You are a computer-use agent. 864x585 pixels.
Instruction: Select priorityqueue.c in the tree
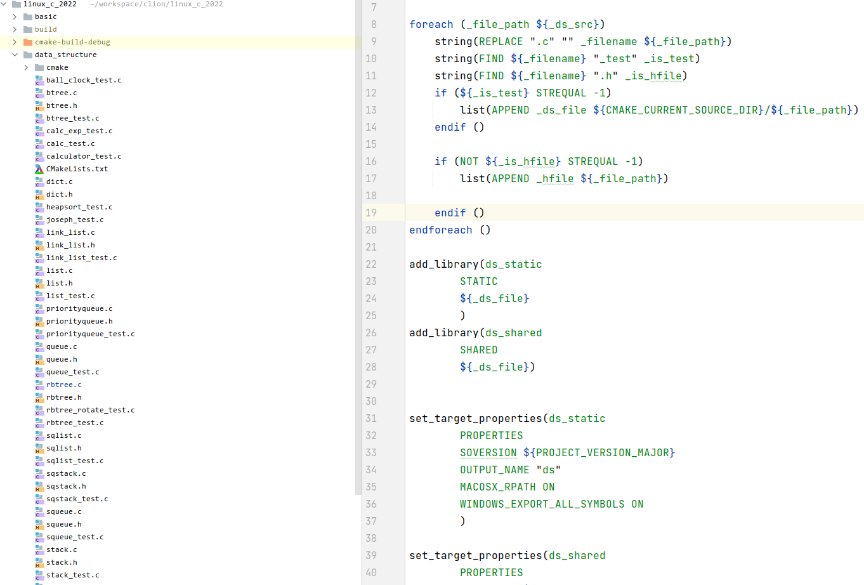79,308
